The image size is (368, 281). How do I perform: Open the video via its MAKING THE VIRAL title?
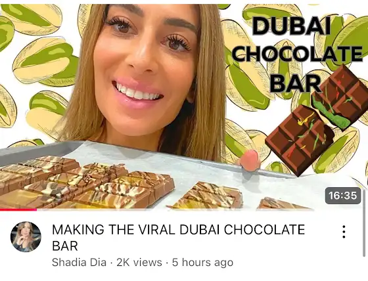coord(178,238)
